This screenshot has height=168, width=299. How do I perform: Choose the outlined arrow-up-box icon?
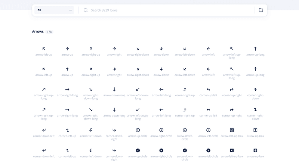pyautogui.click(x=255, y=130)
